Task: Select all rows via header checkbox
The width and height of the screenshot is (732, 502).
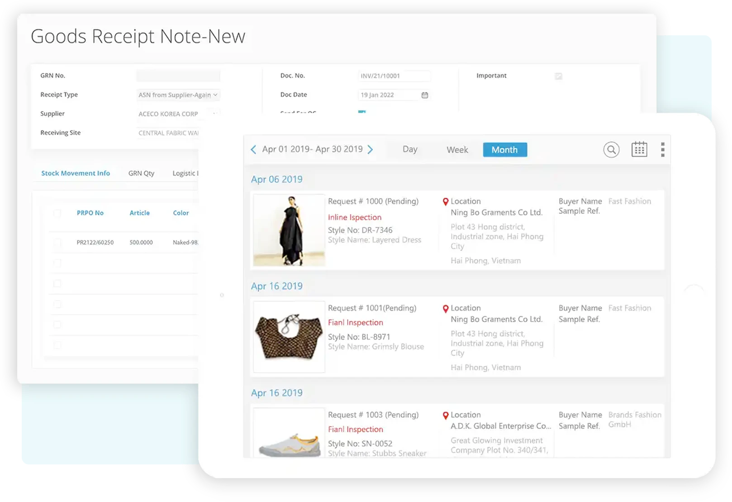Action: pos(57,213)
